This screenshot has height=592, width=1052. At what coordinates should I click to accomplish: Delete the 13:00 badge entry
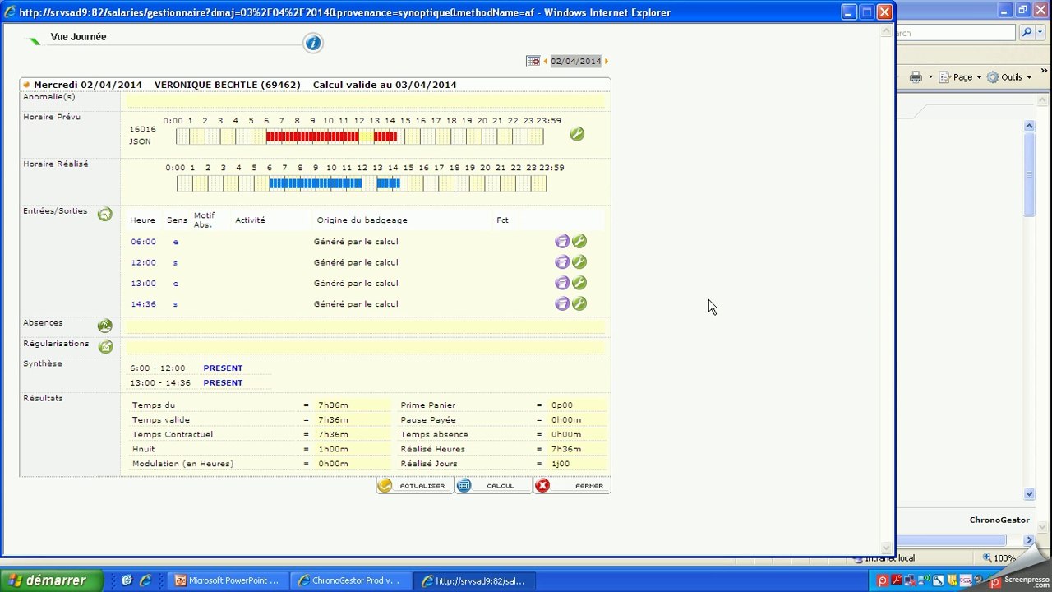tap(562, 283)
